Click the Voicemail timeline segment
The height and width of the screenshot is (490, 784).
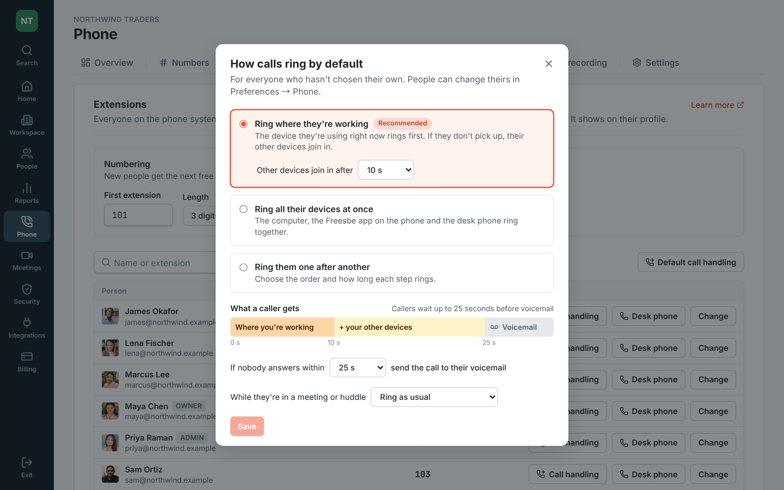pyautogui.click(x=519, y=327)
